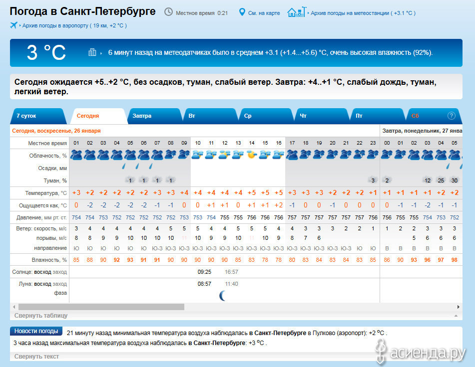Click sunrise time '09:25'

pyautogui.click(x=204, y=272)
